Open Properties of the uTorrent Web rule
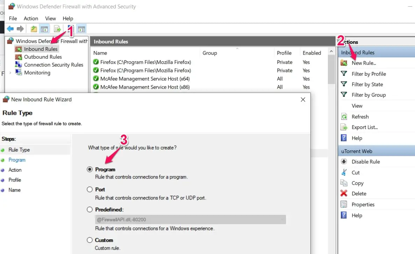415x254 pixels. point(363,205)
